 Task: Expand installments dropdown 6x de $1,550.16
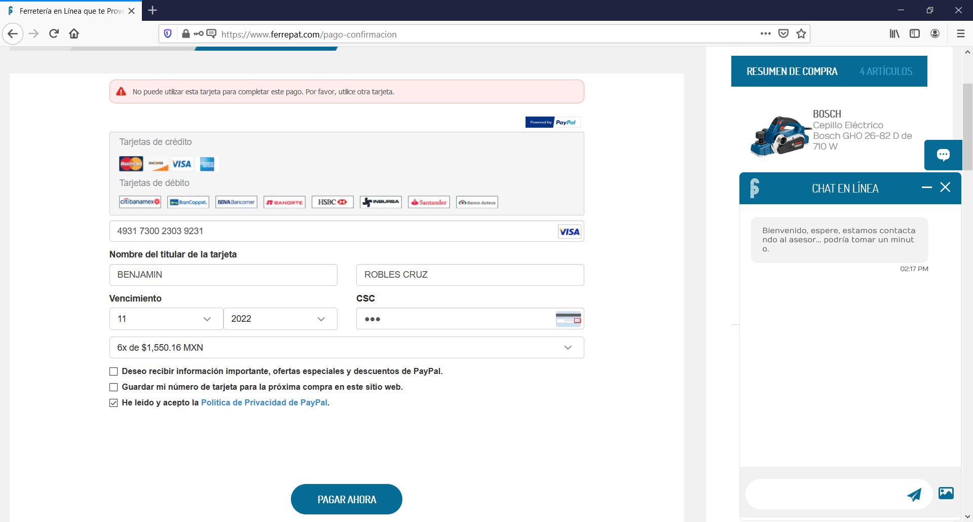(x=347, y=348)
